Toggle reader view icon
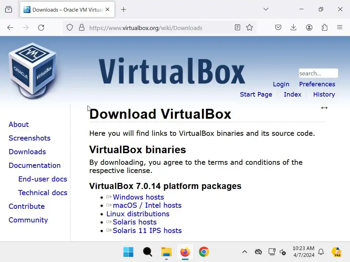The image size is (350, 262). [238, 27]
